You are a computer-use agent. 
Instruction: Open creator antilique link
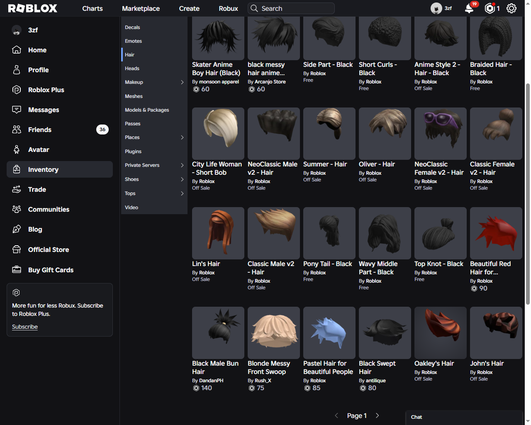376,381
